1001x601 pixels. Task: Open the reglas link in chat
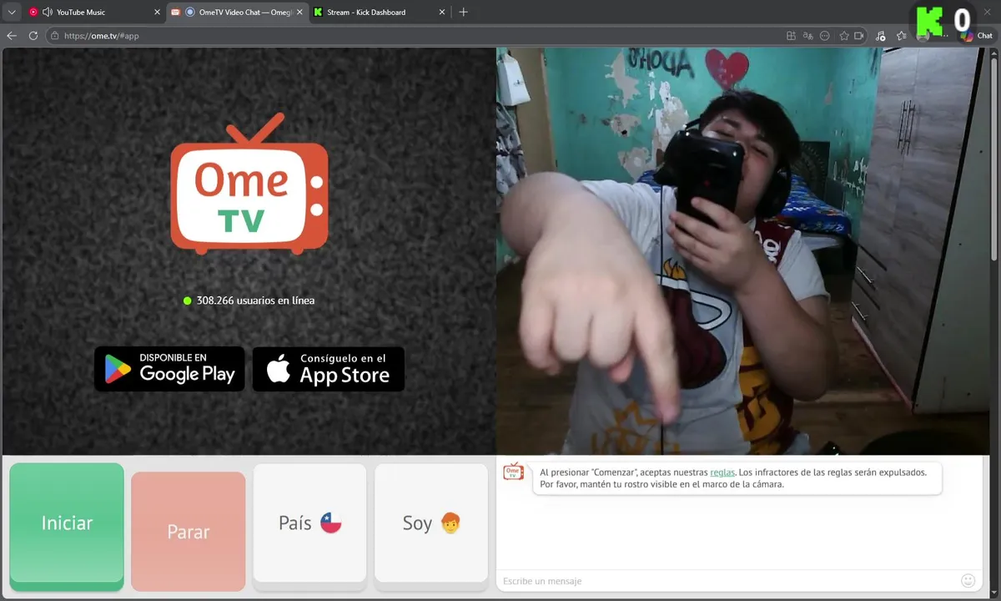722,472
